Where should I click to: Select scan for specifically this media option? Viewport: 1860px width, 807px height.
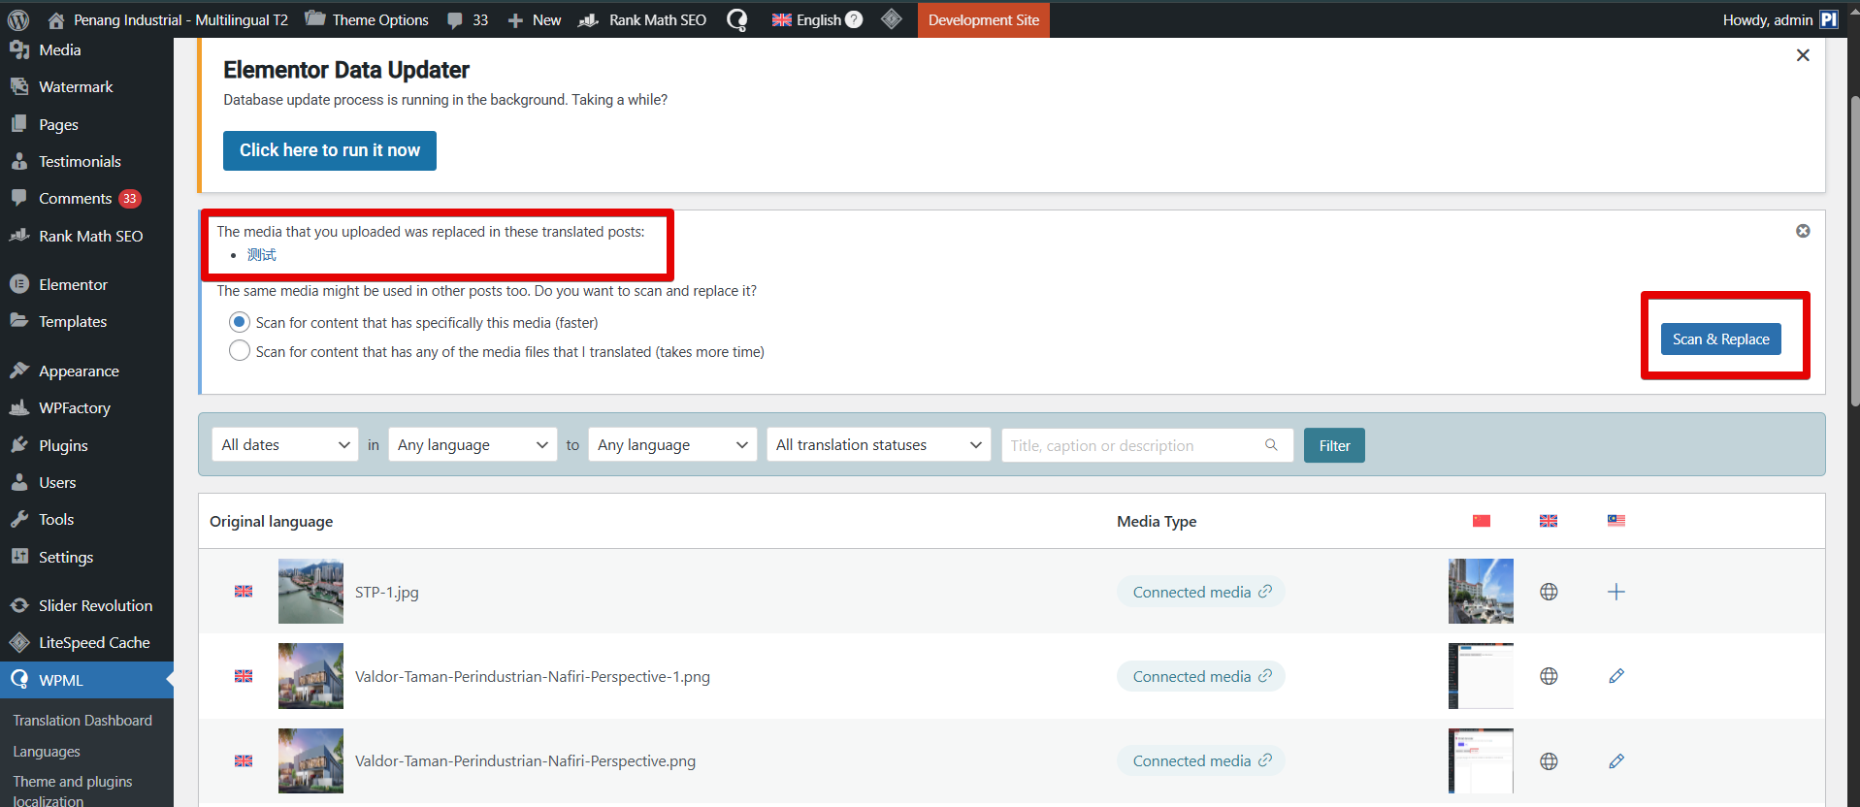pos(239,322)
